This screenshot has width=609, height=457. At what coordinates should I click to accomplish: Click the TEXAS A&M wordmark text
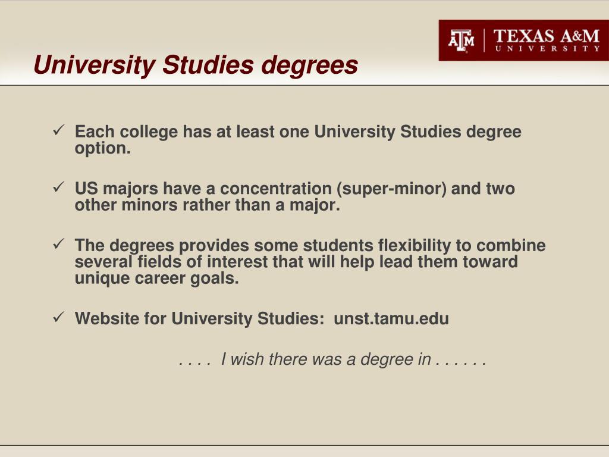(x=547, y=36)
